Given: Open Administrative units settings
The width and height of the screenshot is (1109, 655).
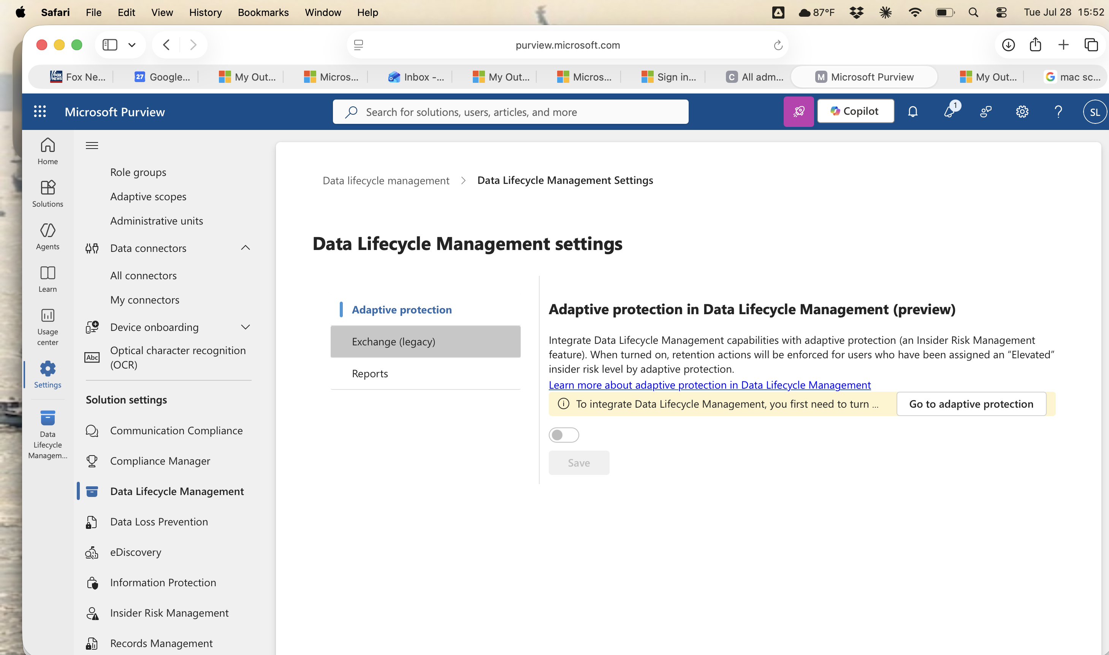Looking at the screenshot, I should (156, 221).
